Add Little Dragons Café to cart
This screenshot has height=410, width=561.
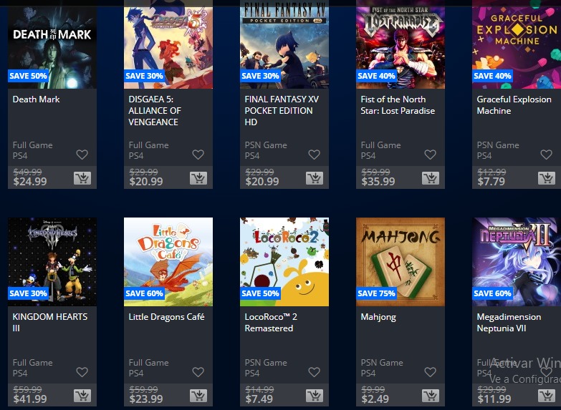coord(198,396)
